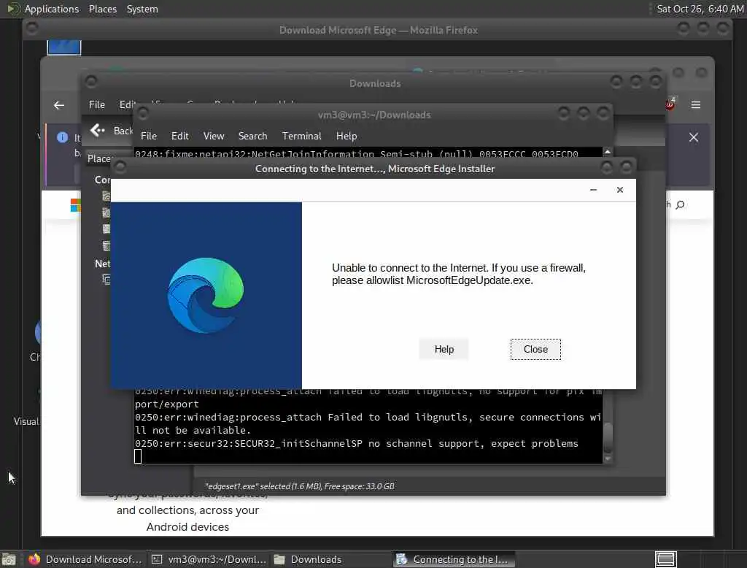Close the Edge Installer inner dialog with X
Viewport: 747px width, 568px height.
click(x=619, y=190)
